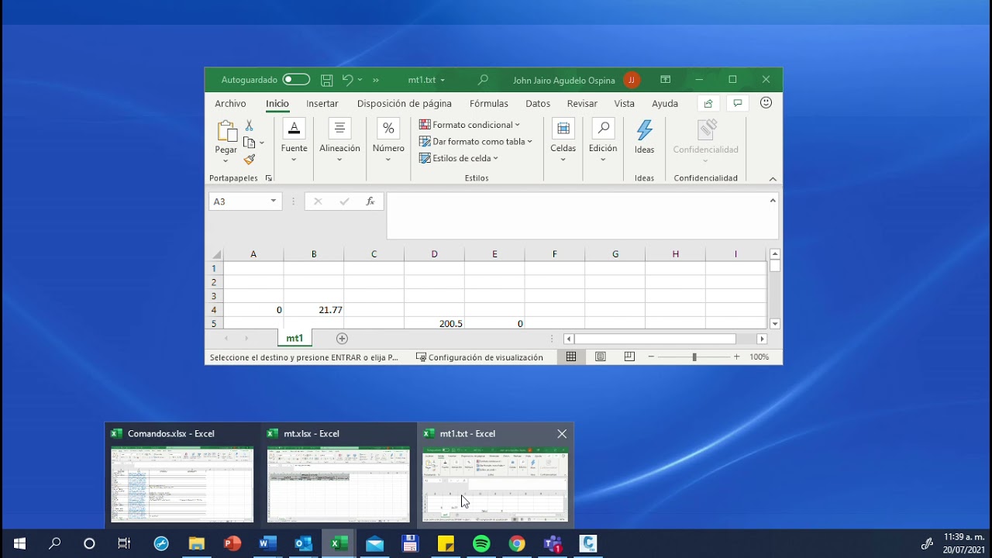This screenshot has width=992, height=558.
Task: Expand the quick access toolbar overflow chevrons
Action: point(376,80)
